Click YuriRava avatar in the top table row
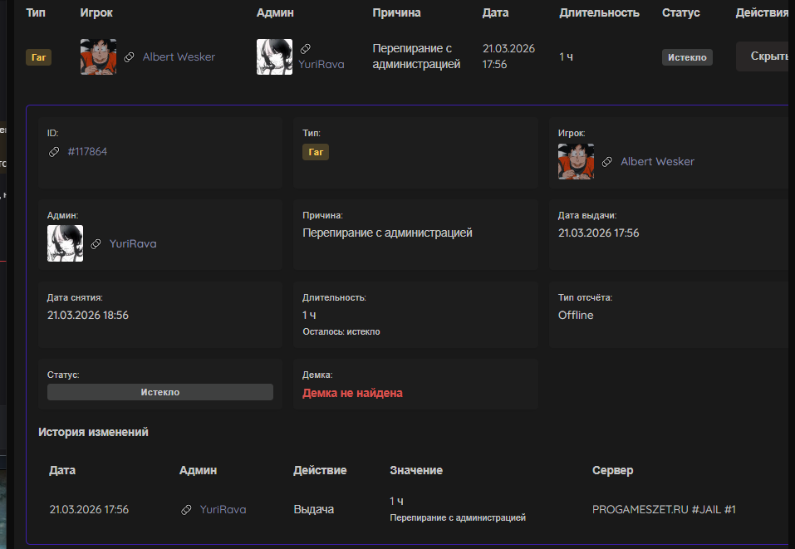Screen dimensions: 795x549 (274, 56)
